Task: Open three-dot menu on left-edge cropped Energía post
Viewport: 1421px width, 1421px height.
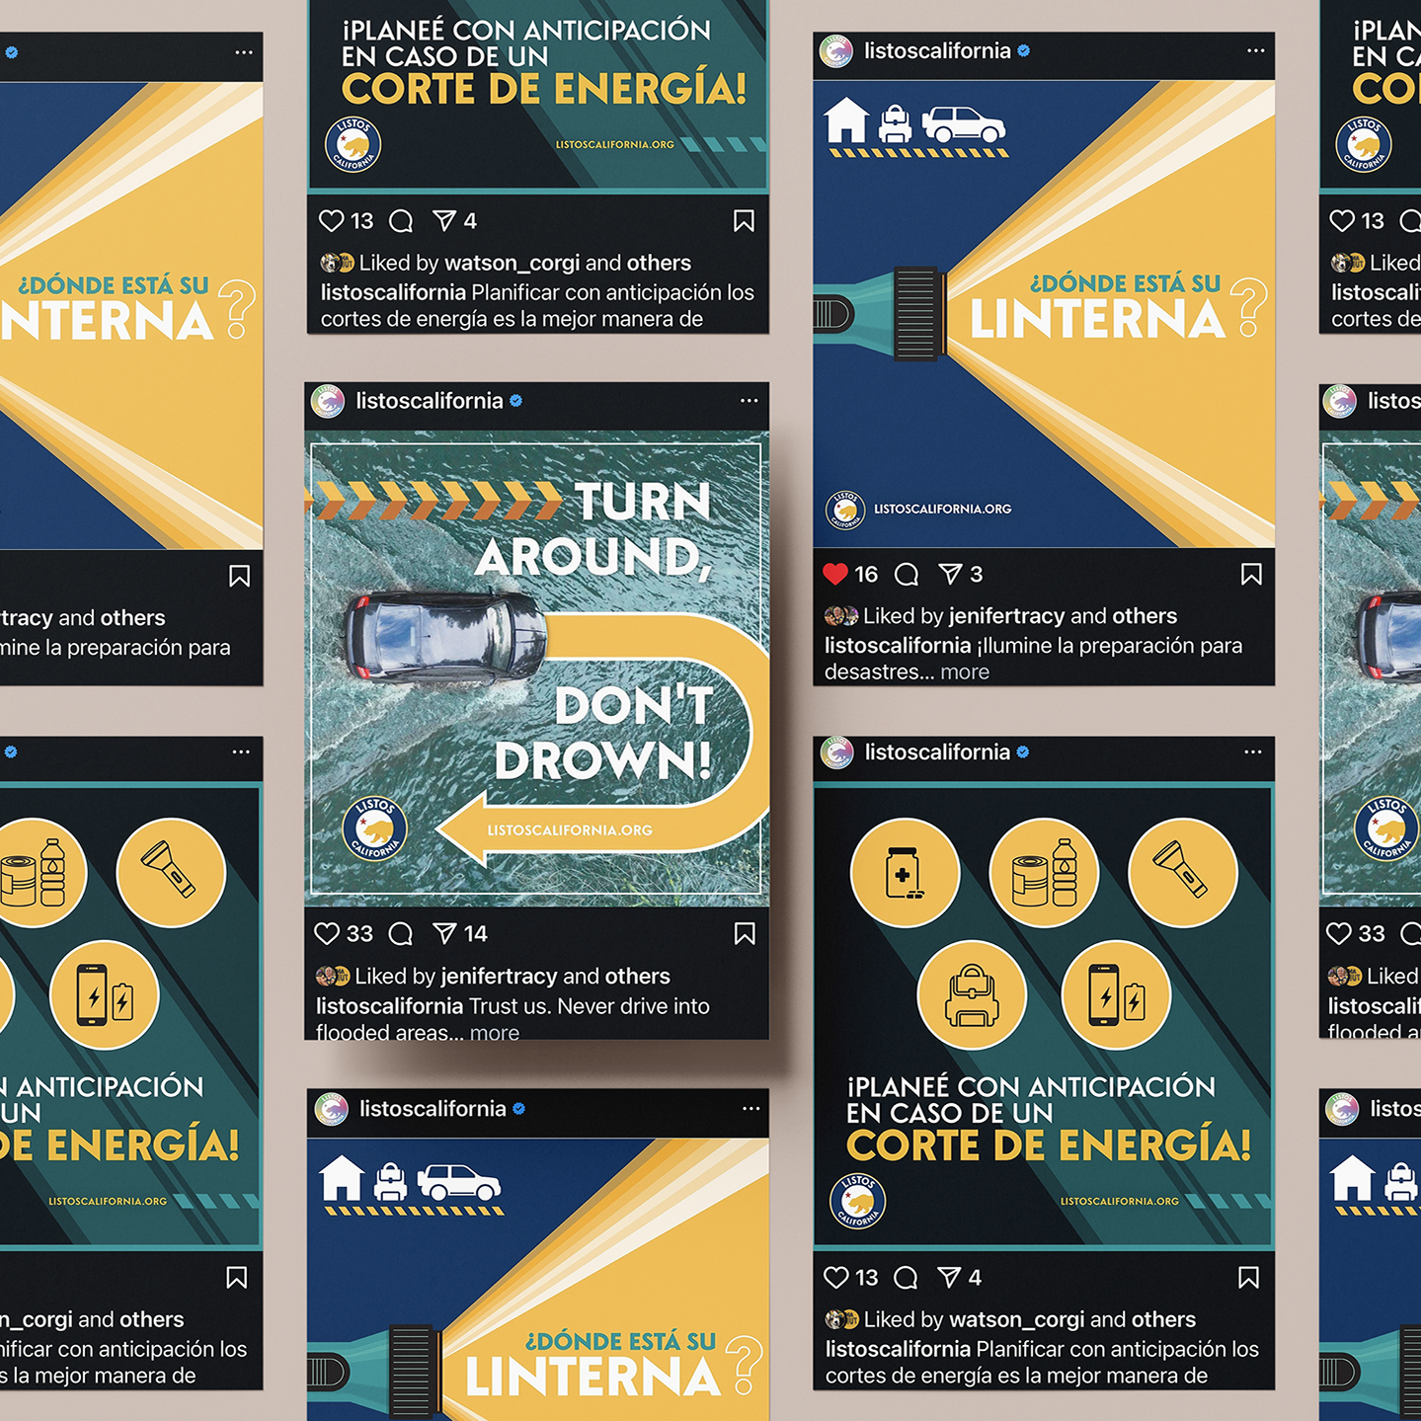Action: pos(241,752)
